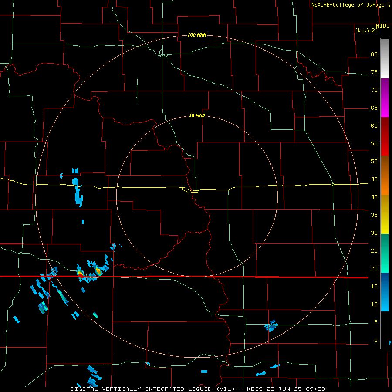
Task: Click the 50 value on color scale
Action: click(374, 161)
